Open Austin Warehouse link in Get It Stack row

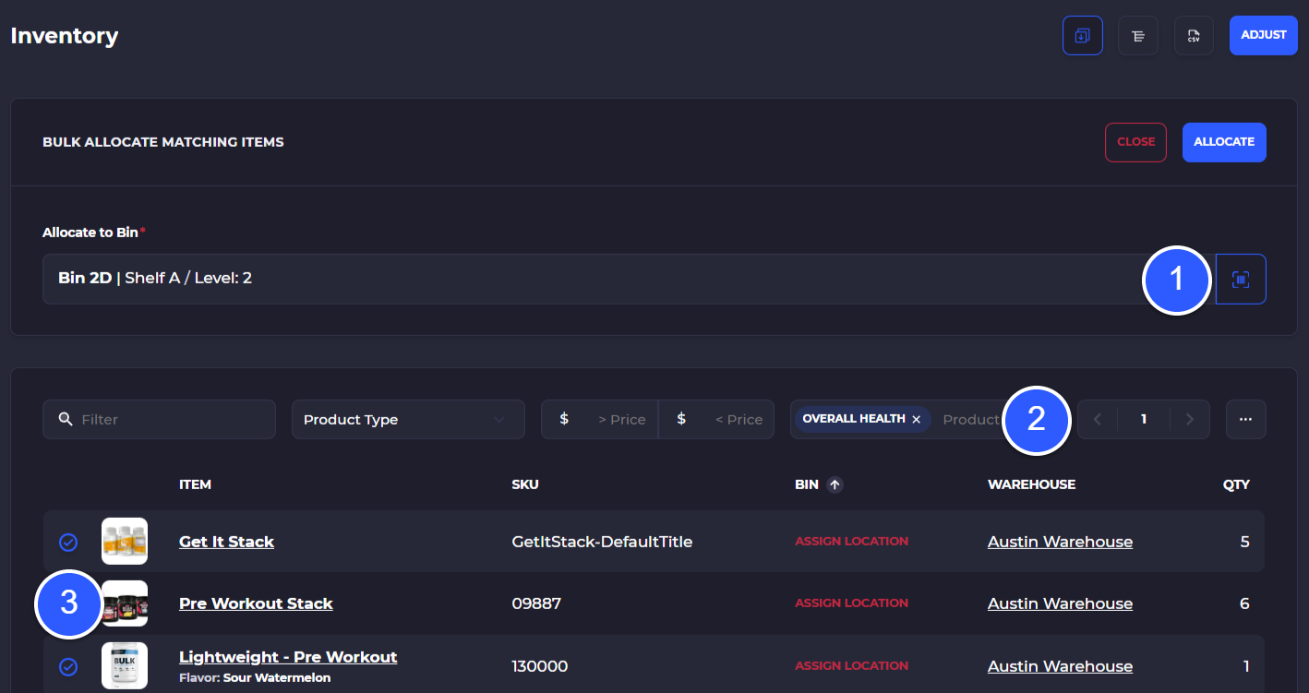pos(1060,542)
